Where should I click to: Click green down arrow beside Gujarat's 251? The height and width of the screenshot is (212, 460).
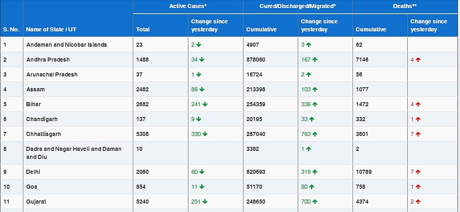(205, 202)
